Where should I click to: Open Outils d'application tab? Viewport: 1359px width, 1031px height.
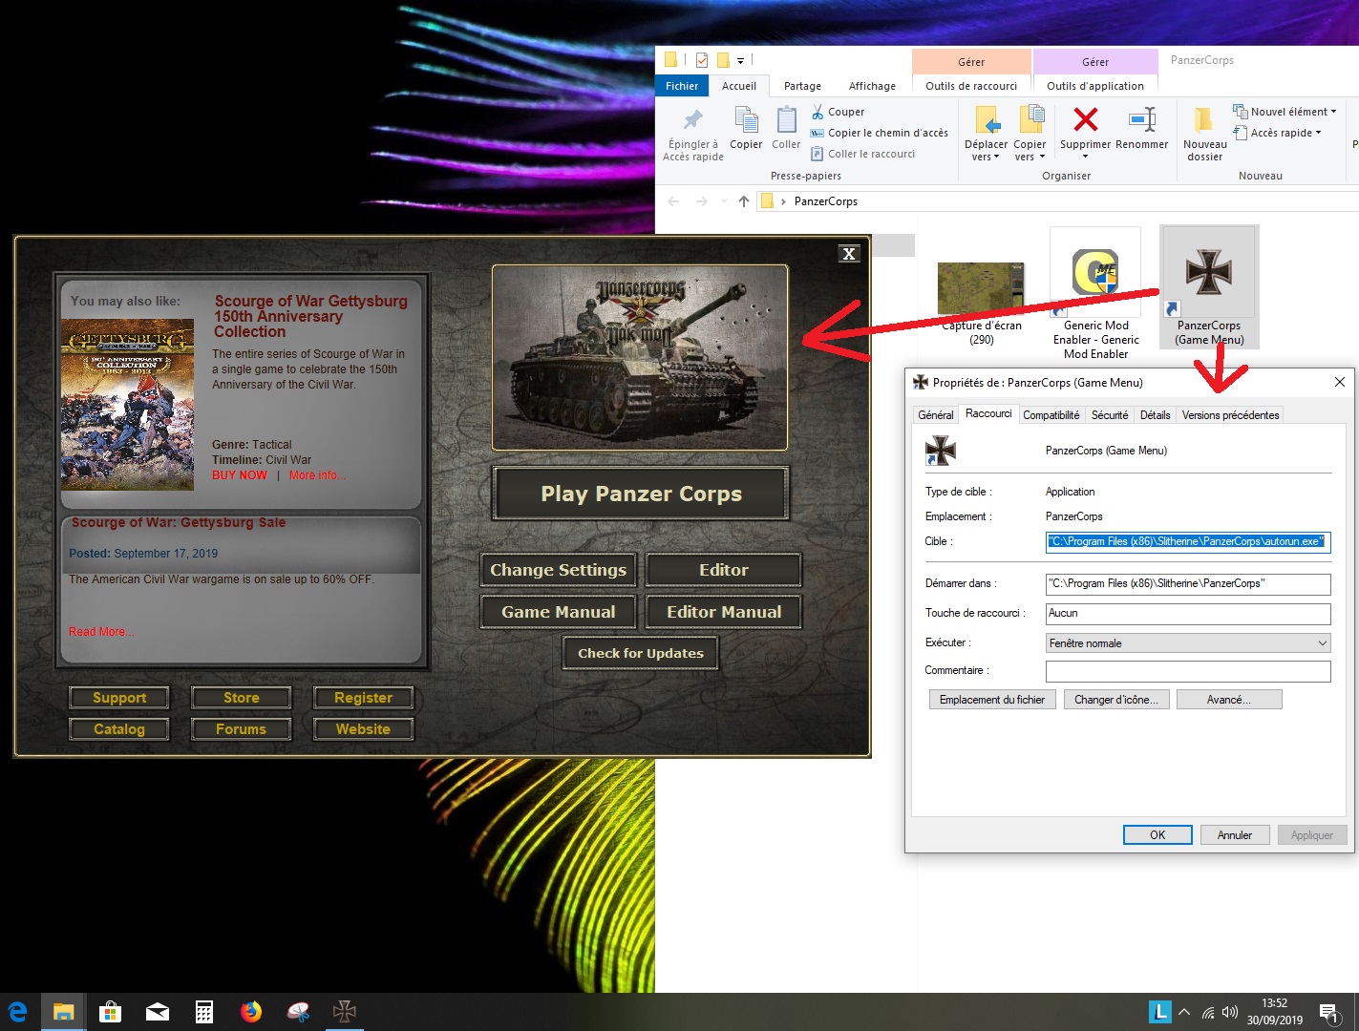1095,86
